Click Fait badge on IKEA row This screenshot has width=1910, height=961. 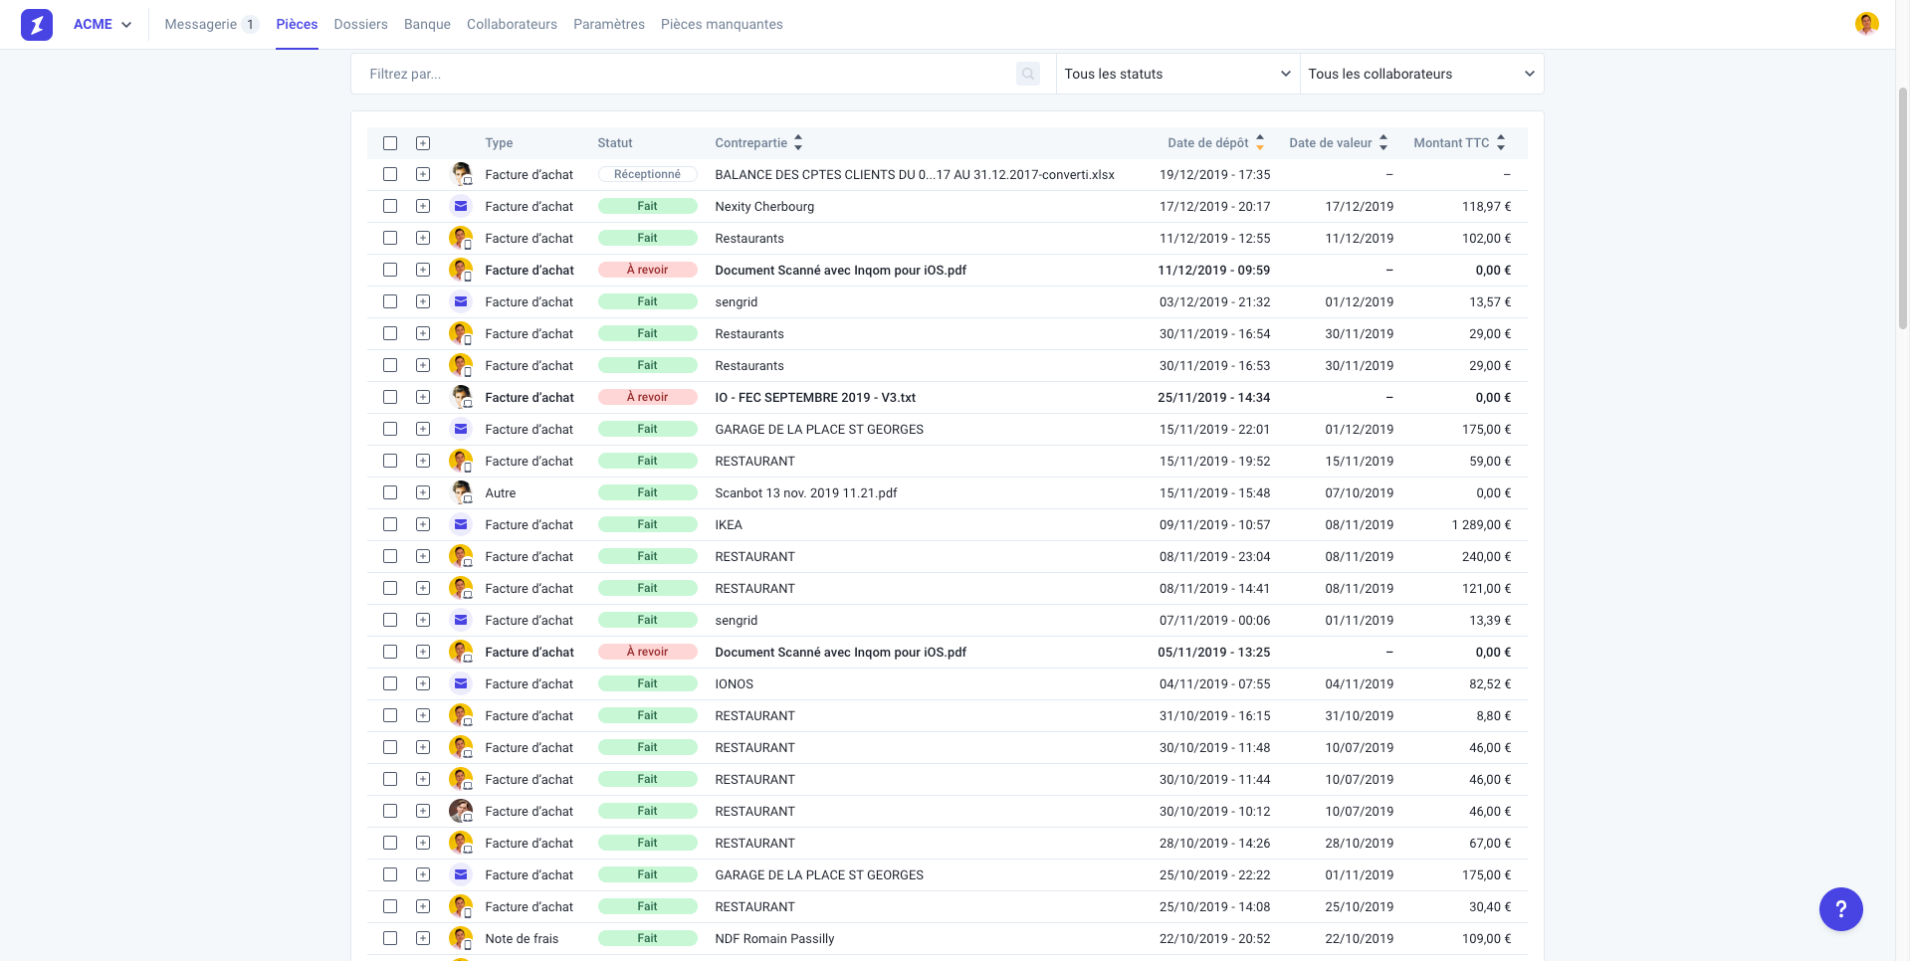[x=647, y=524]
